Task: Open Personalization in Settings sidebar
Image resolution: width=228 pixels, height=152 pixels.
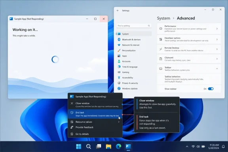Action: click(134, 51)
